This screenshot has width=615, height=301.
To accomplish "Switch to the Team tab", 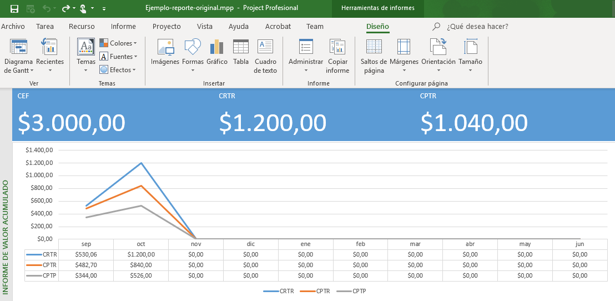I will click(315, 27).
